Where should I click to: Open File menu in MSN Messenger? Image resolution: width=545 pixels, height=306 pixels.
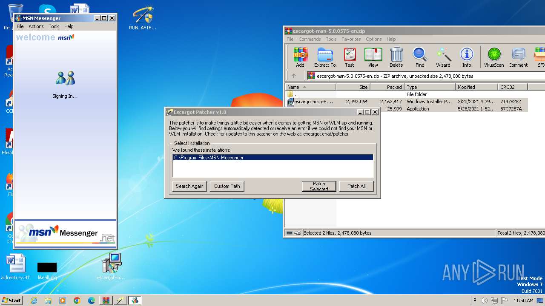20,26
